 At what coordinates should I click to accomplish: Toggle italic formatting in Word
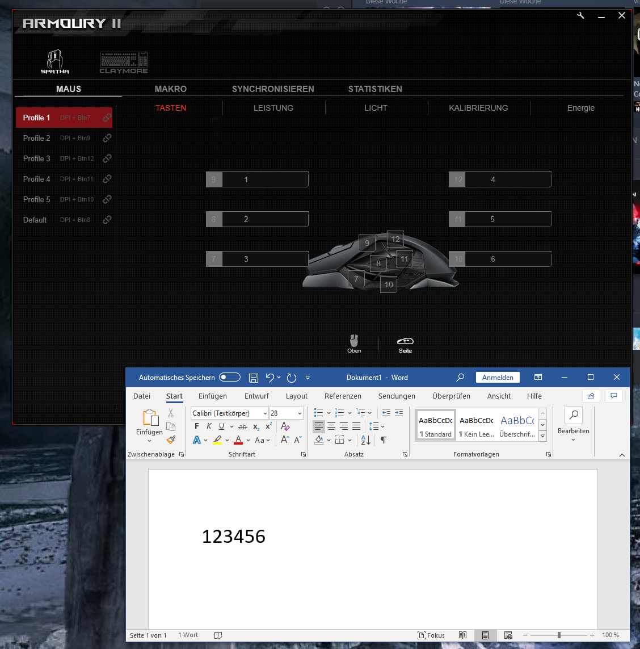coord(209,426)
